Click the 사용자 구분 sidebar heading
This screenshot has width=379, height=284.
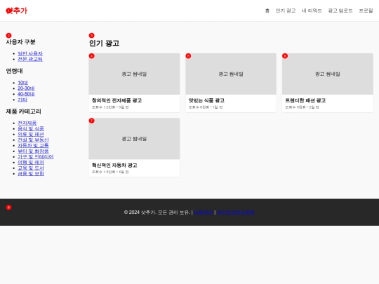[x=21, y=42]
